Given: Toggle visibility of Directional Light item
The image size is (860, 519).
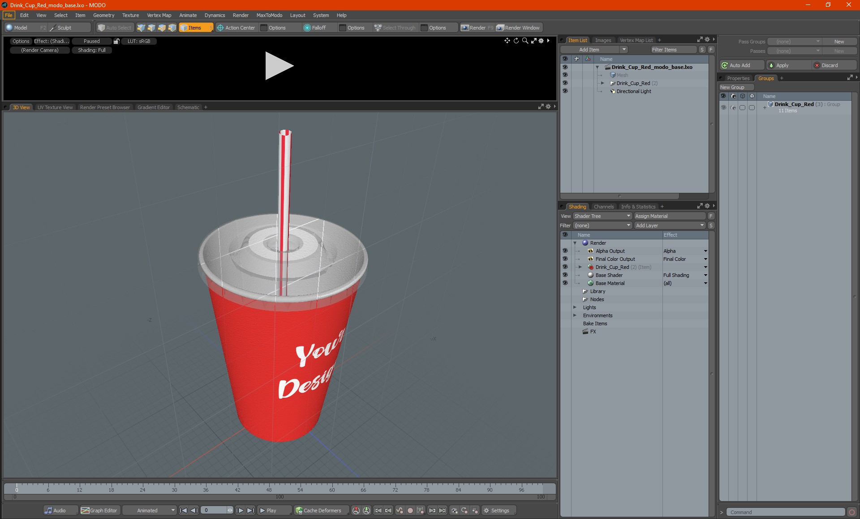Looking at the screenshot, I should tap(565, 91).
